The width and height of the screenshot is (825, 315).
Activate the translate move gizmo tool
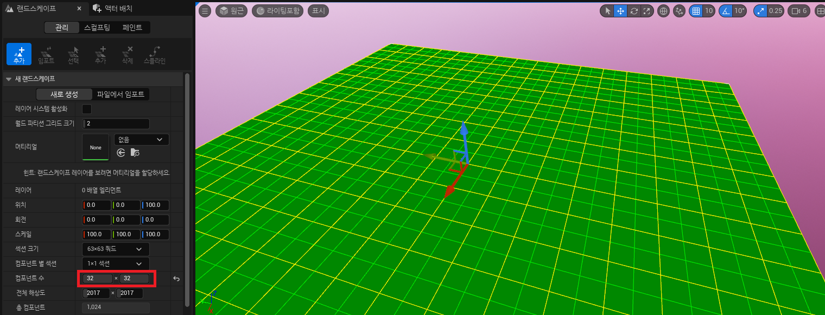pyautogui.click(x=620, y=11)
